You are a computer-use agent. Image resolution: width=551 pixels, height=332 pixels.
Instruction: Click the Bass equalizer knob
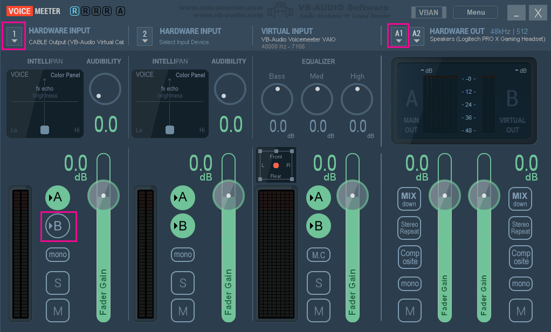point(277,99)
